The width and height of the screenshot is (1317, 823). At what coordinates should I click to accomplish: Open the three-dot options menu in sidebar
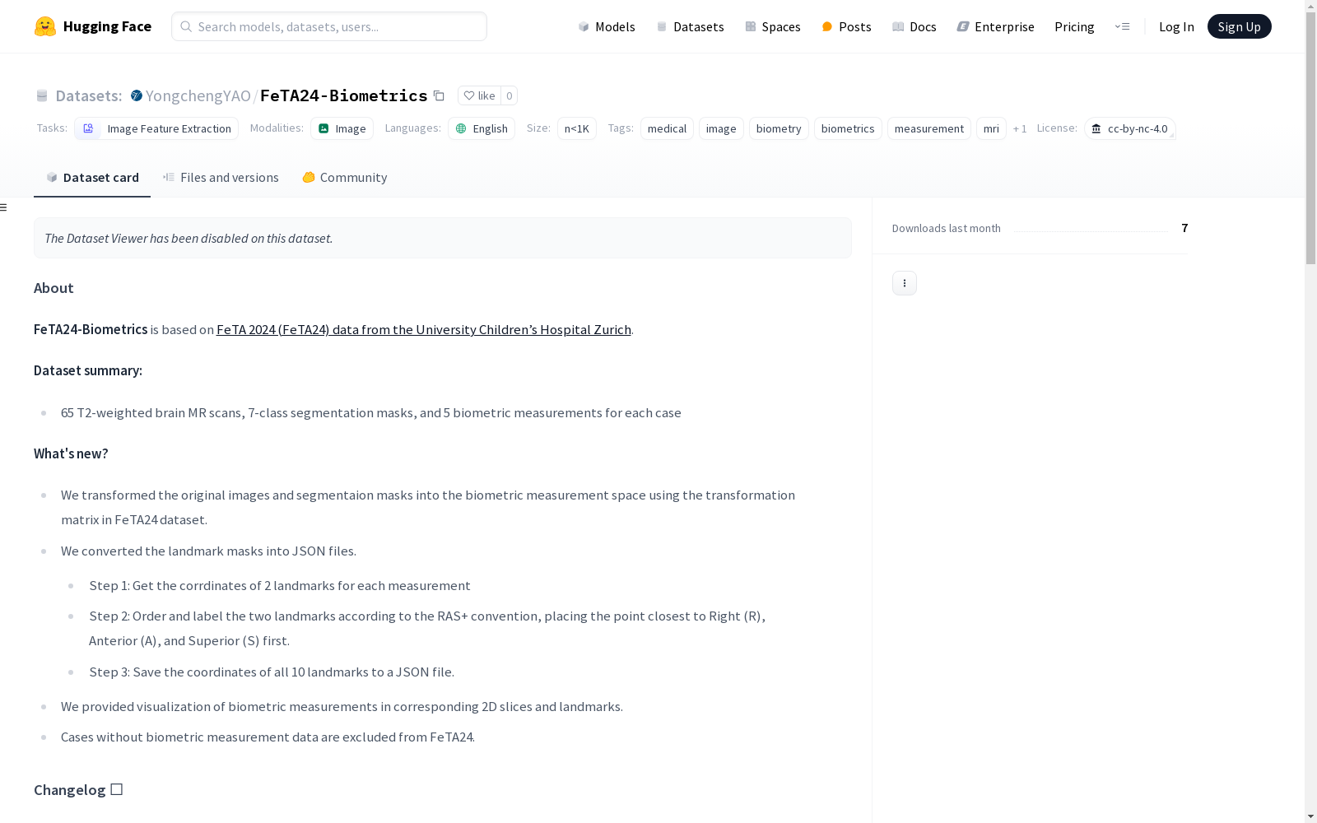904,283
